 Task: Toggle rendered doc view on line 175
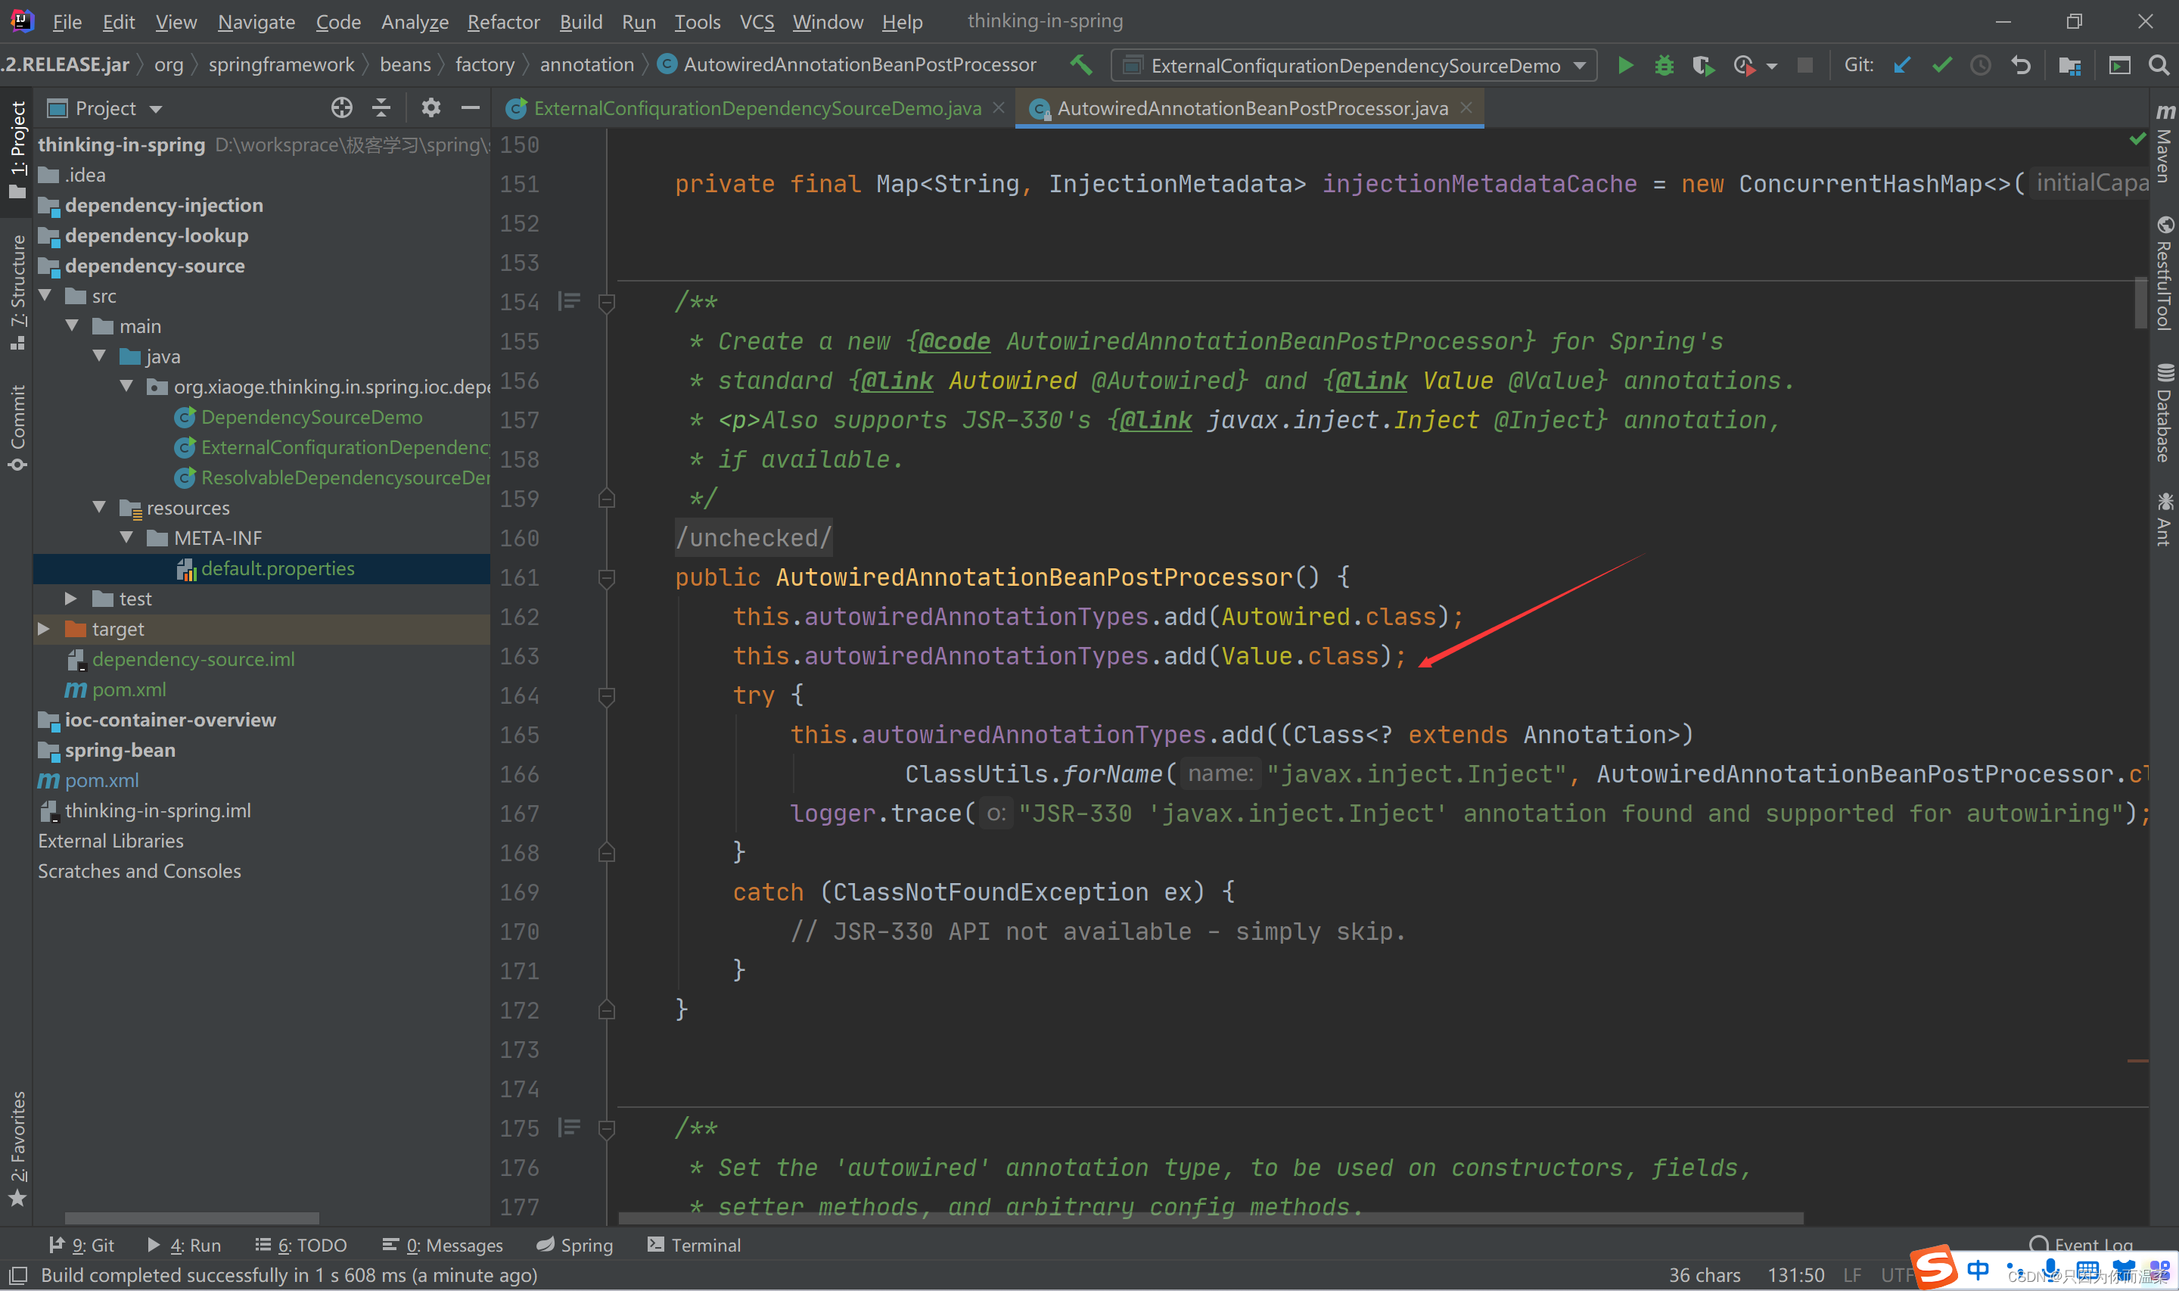tap(569, 1128)
